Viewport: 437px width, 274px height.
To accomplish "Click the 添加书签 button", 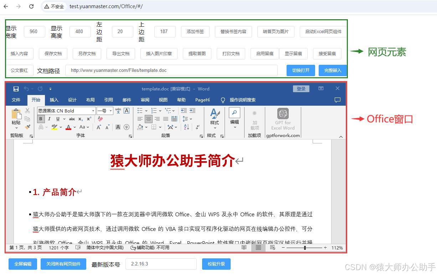I will click(195, 31).
